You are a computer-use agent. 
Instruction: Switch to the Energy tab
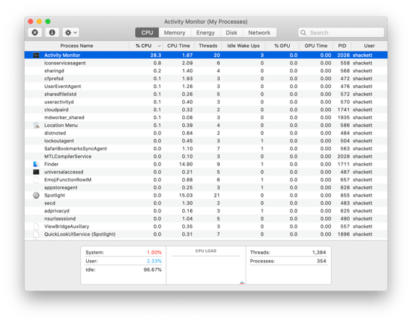tap(205, 33)
